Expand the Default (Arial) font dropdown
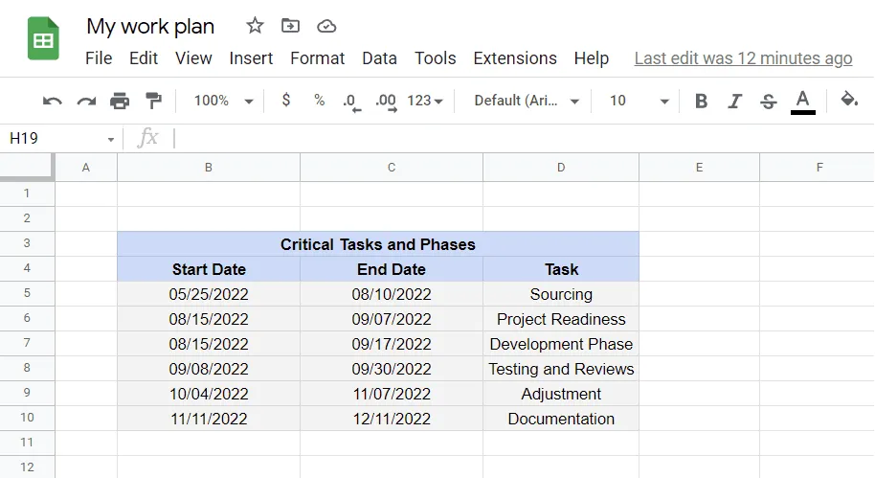The width and height of the screenshot is (875, 478). pos(527,101)
